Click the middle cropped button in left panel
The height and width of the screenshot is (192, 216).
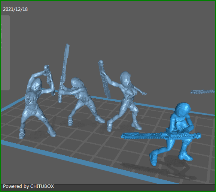1,36
